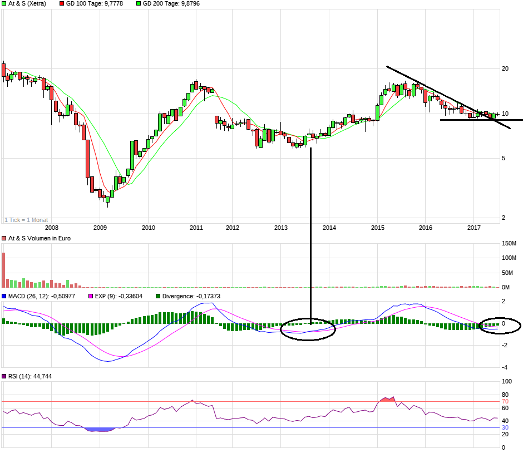Click the price axis value 2
This screenshot has width=523, height=453.
[504, 218]
